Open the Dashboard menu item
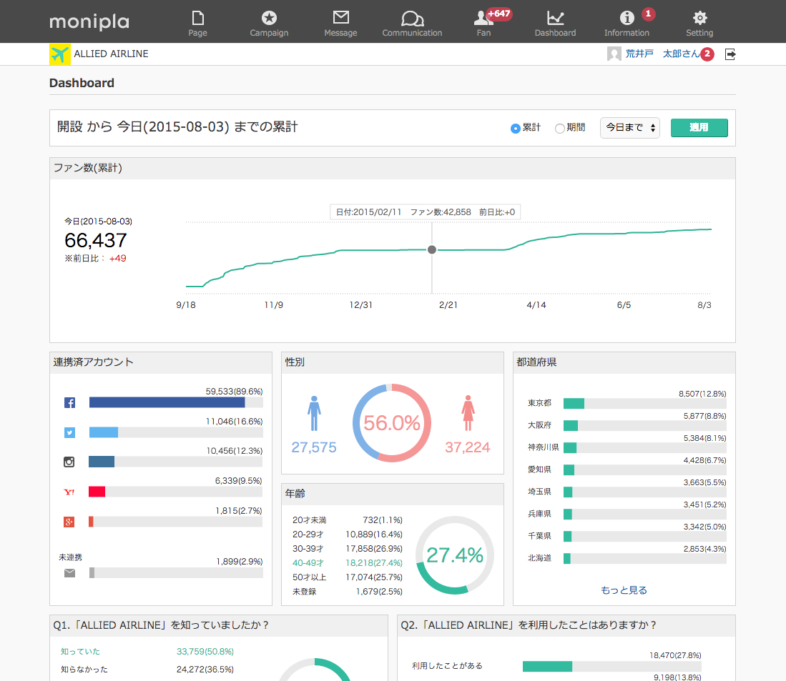The image size is (786, 681). click(x=555, y=22)
